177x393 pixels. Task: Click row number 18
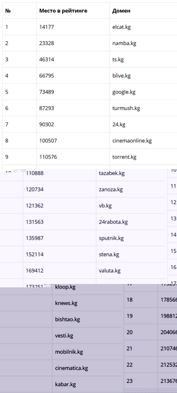pyautogui.click(x=129, y=300)
